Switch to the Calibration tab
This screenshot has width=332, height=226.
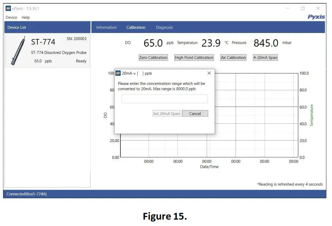coord(136,27)
